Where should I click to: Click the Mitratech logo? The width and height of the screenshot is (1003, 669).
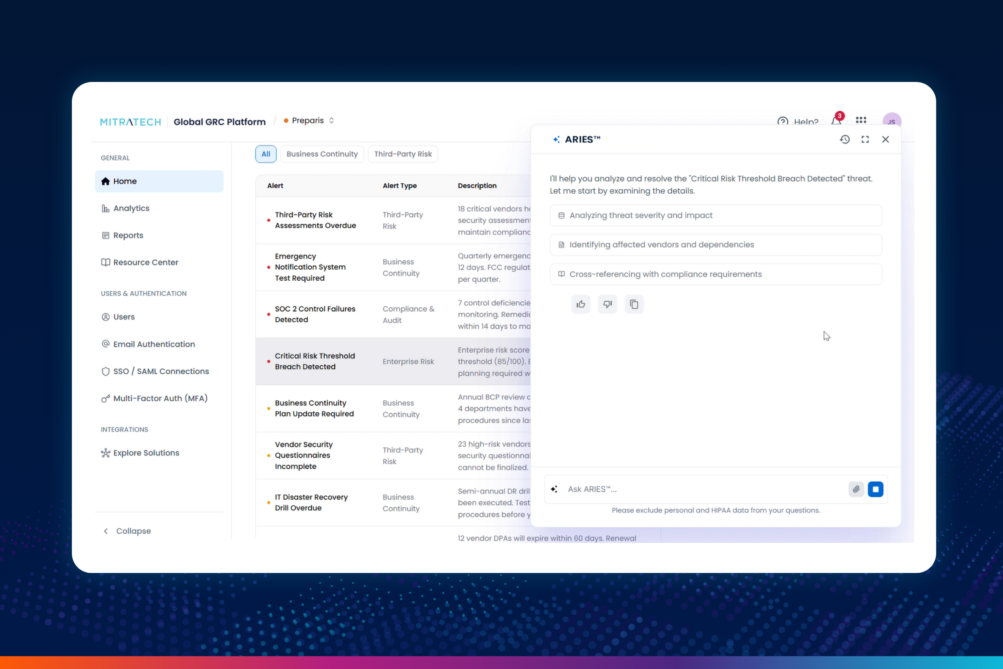pos(130,122)
